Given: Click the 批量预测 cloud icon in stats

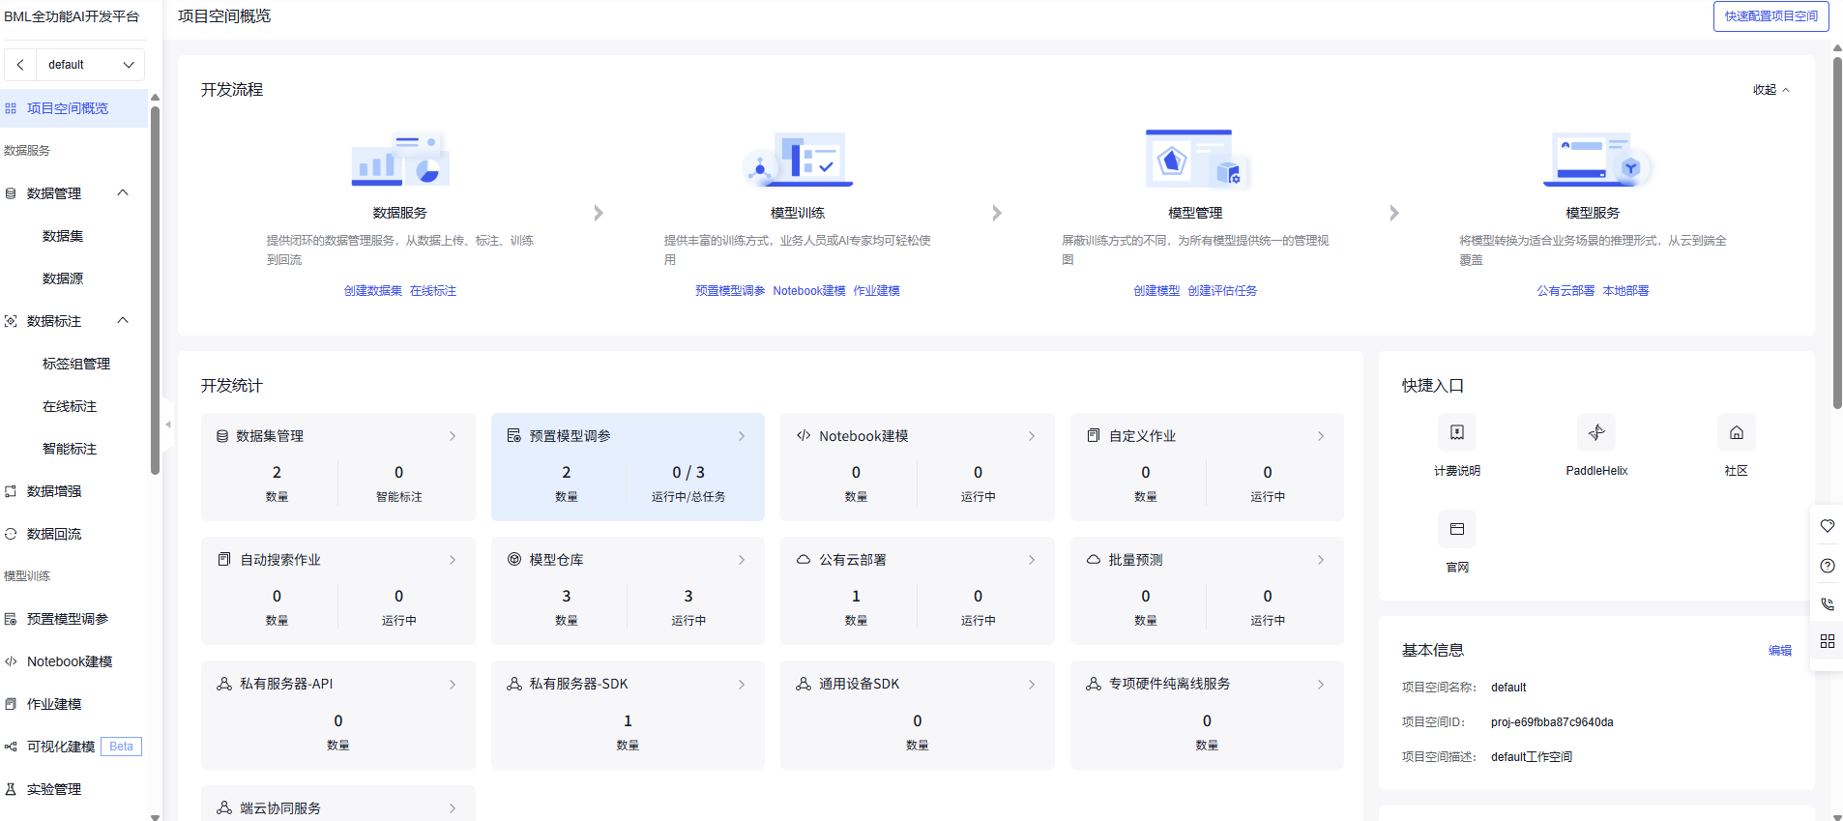Looking at the screenshot, I should coord(1094,559).
